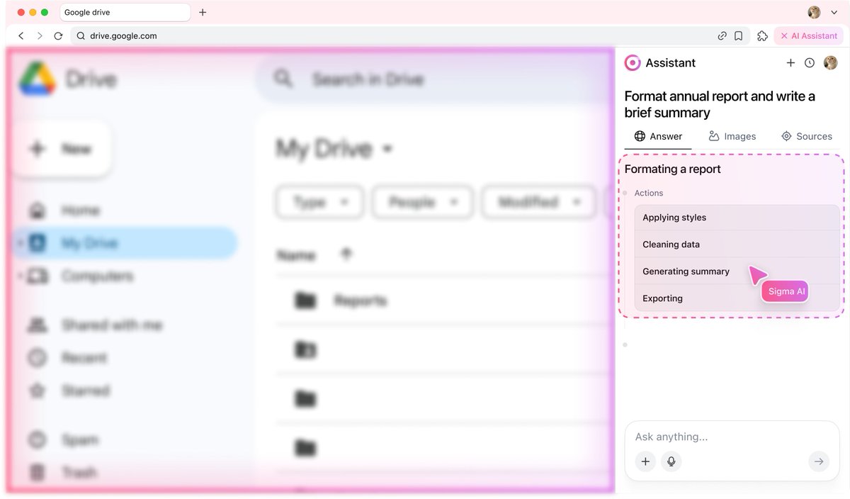Expand the My Drive title dropdown
The width and height of the screenshot is (850, 499).
click(x=387, y=149)
